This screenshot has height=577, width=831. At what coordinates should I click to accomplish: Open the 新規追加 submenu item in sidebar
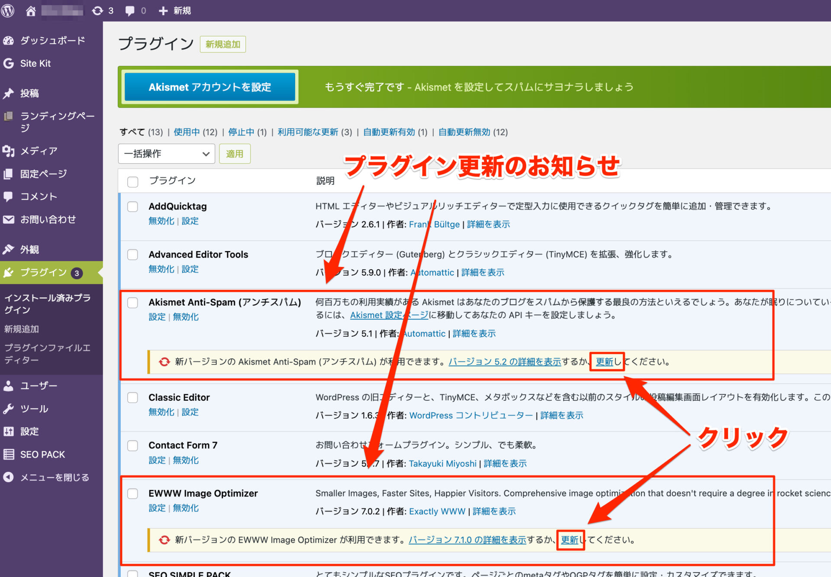22,329
